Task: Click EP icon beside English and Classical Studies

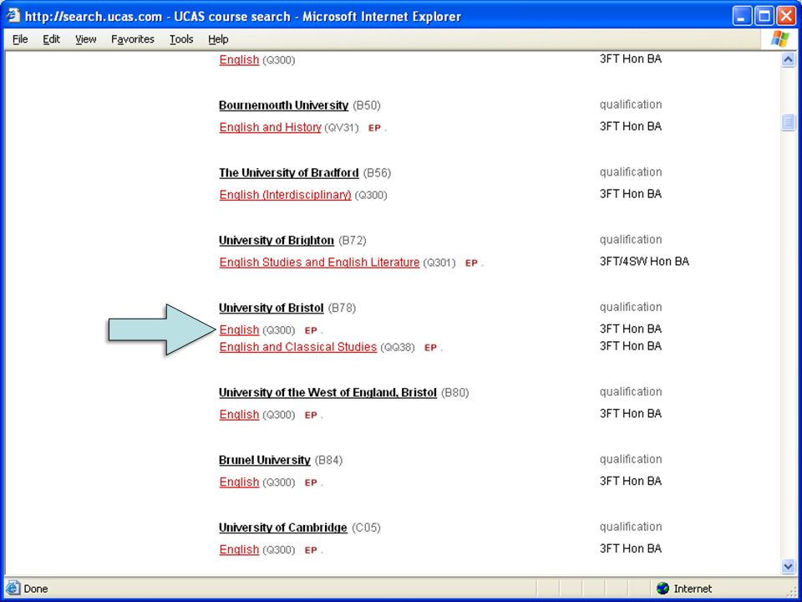Action: pos(431,348)
